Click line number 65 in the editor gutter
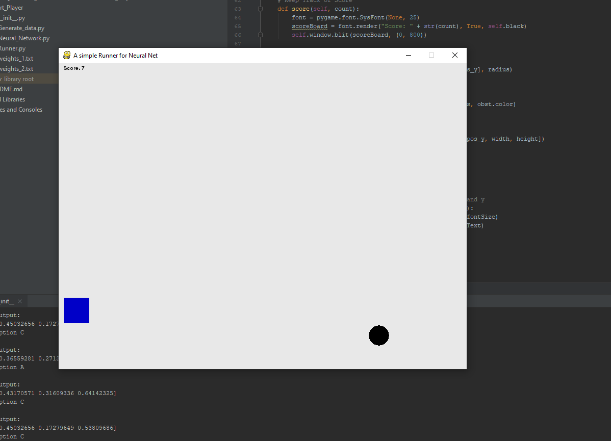The width and height of the screenshot is (611, 441). pyautogui.click(x=238, y=26)
